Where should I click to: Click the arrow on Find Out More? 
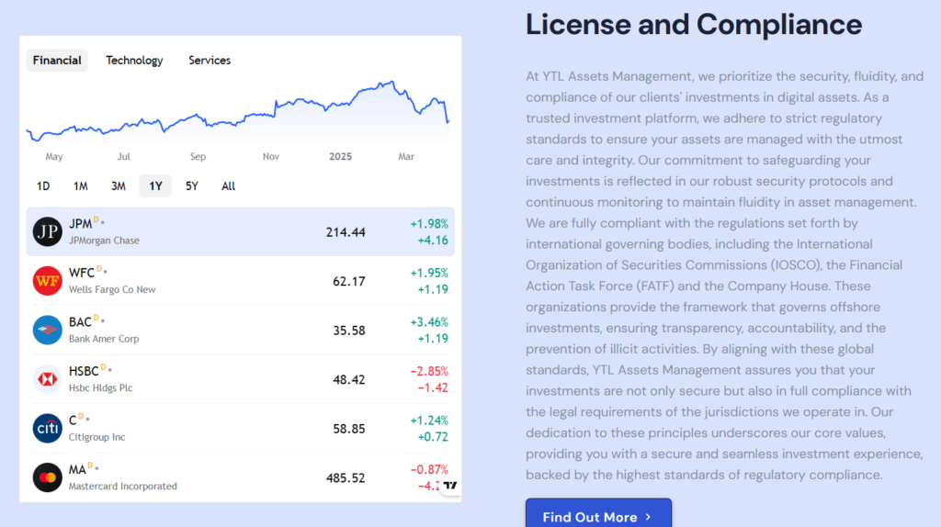[x=648, y=517]
